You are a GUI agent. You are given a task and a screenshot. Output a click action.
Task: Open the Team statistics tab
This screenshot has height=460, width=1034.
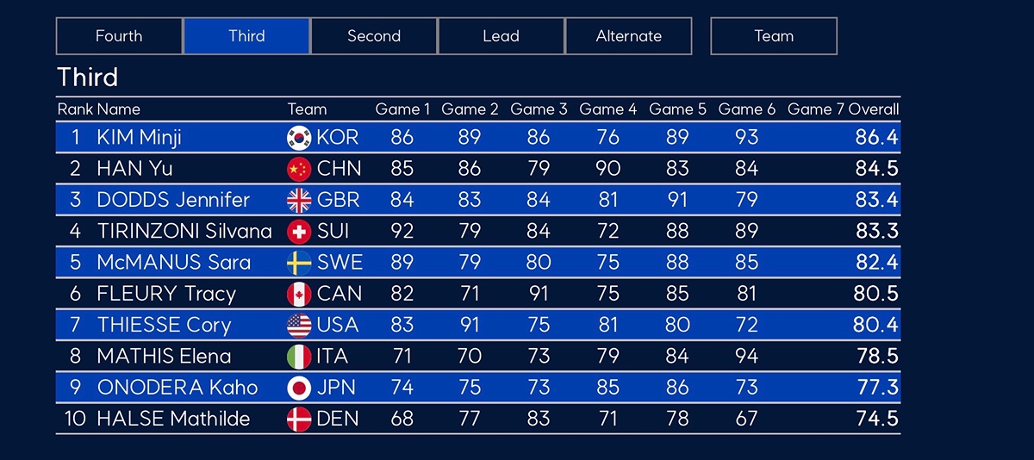[773, 36]
